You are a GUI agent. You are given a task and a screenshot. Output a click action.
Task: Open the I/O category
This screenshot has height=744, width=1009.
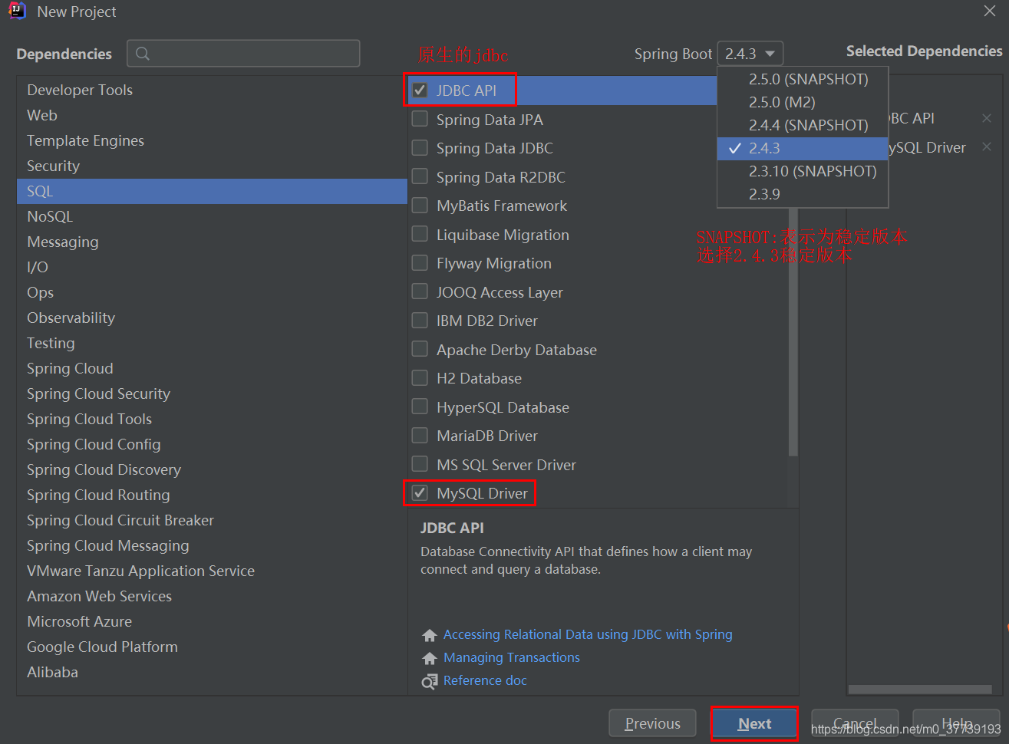coord(212,267)
